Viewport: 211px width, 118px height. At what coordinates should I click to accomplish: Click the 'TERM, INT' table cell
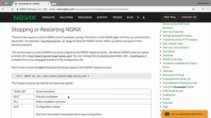pos(23,91)
